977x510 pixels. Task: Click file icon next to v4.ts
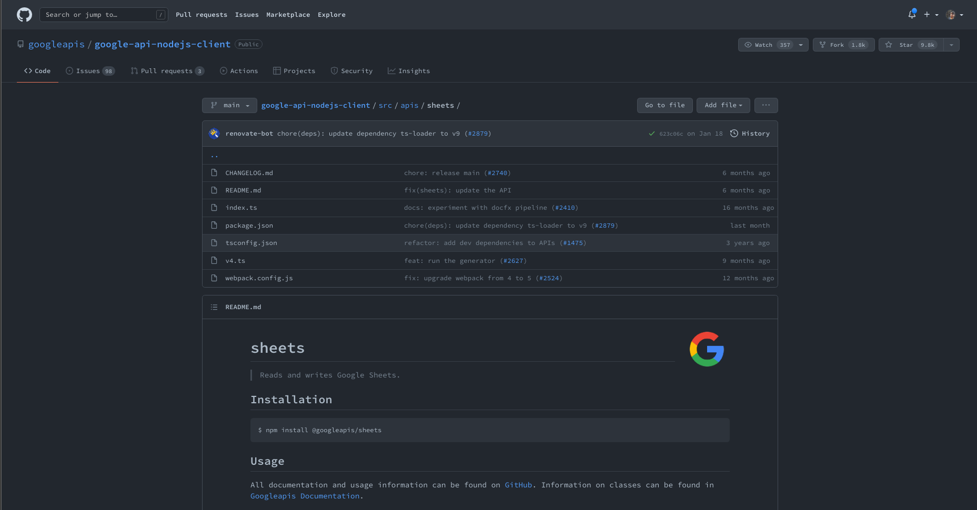(214, 261)
